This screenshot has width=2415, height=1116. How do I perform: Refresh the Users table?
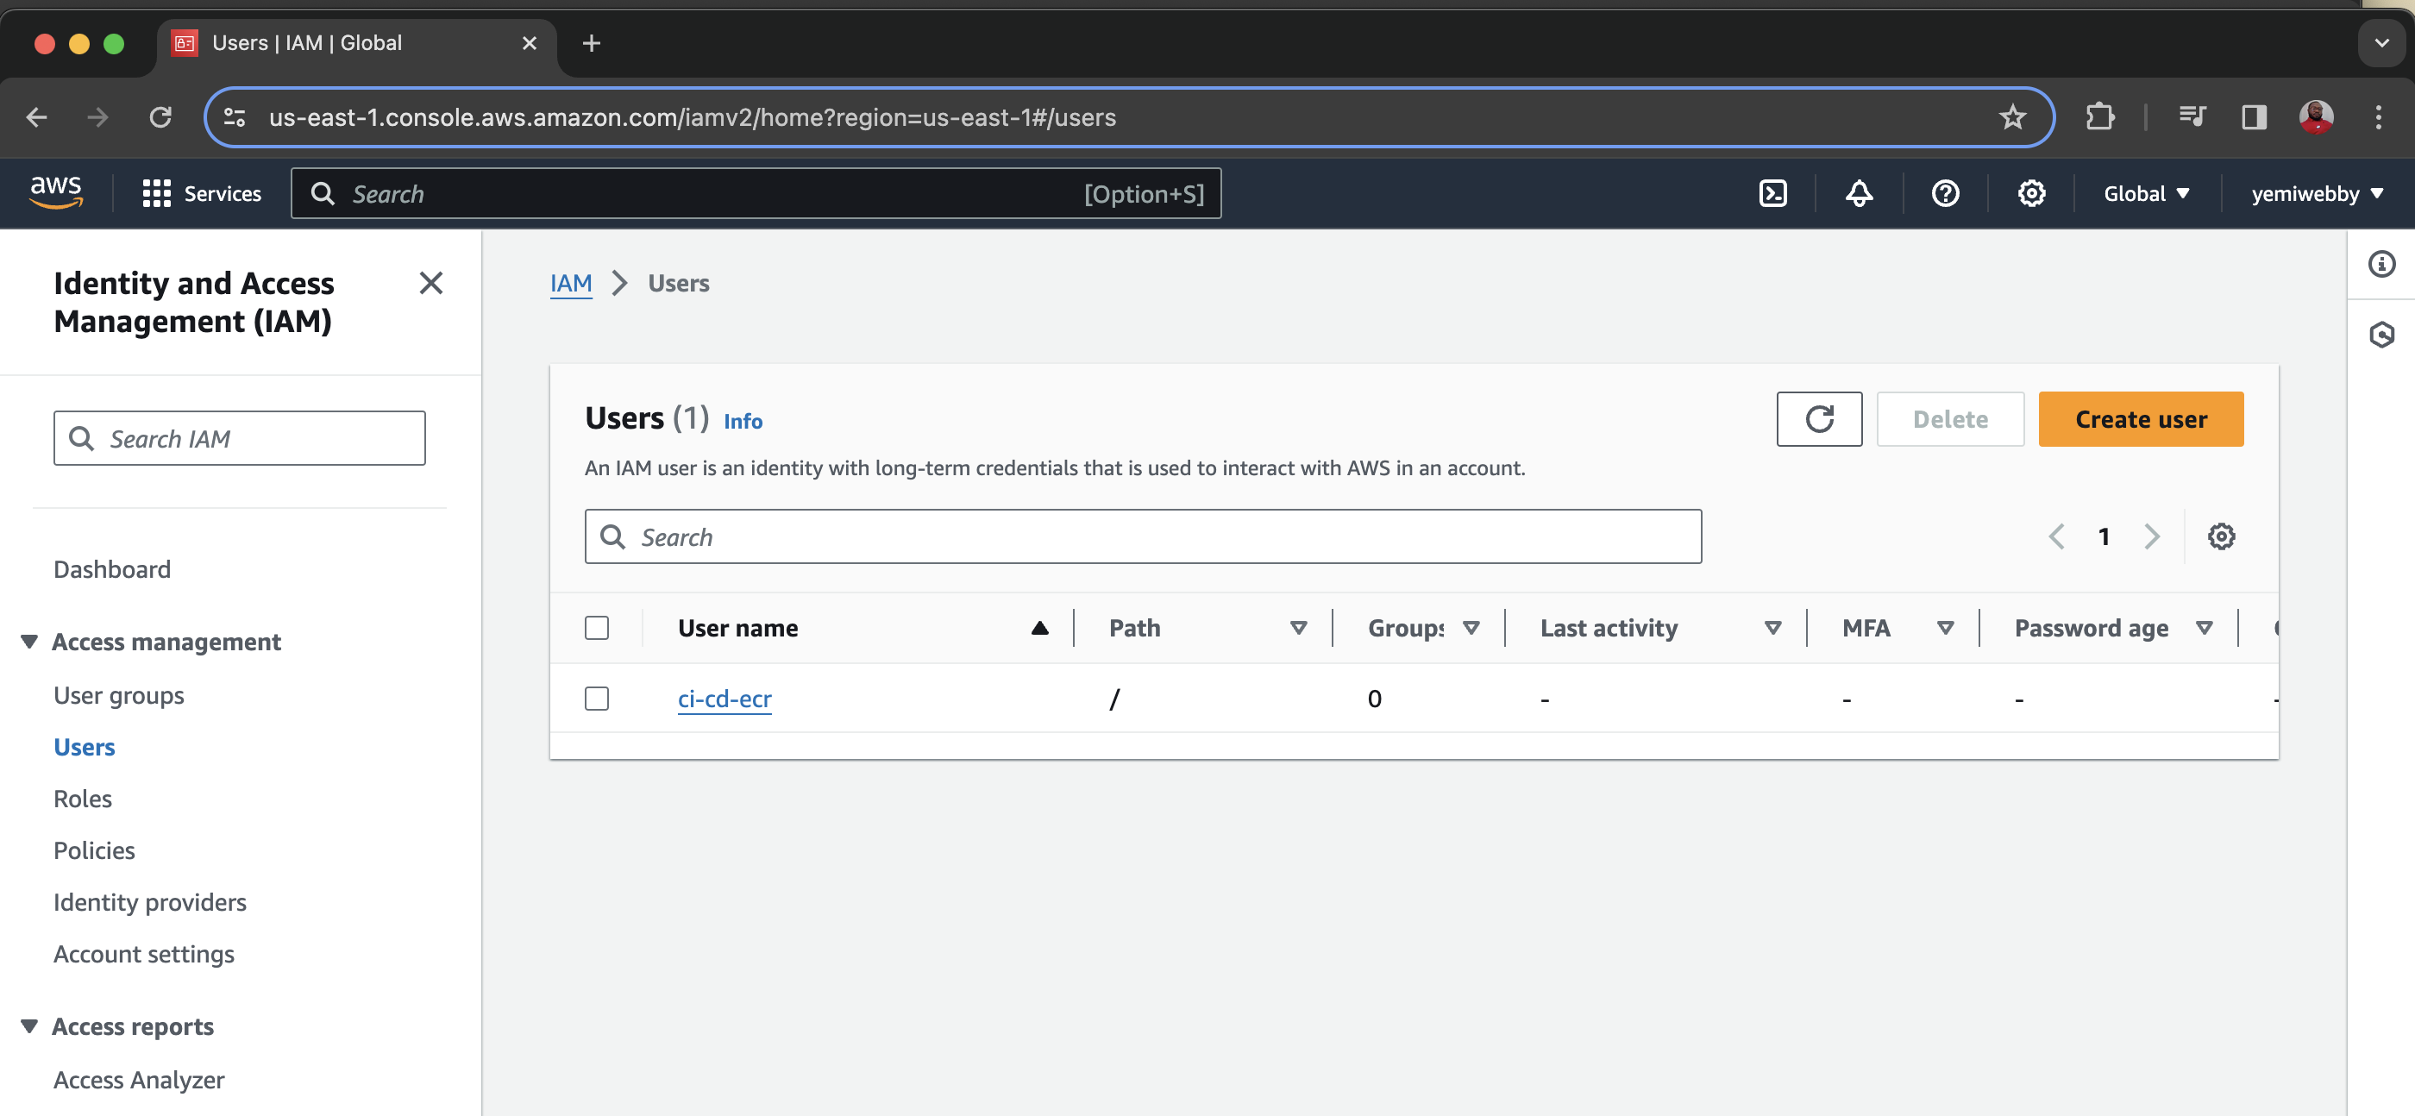click(1819, 419)
